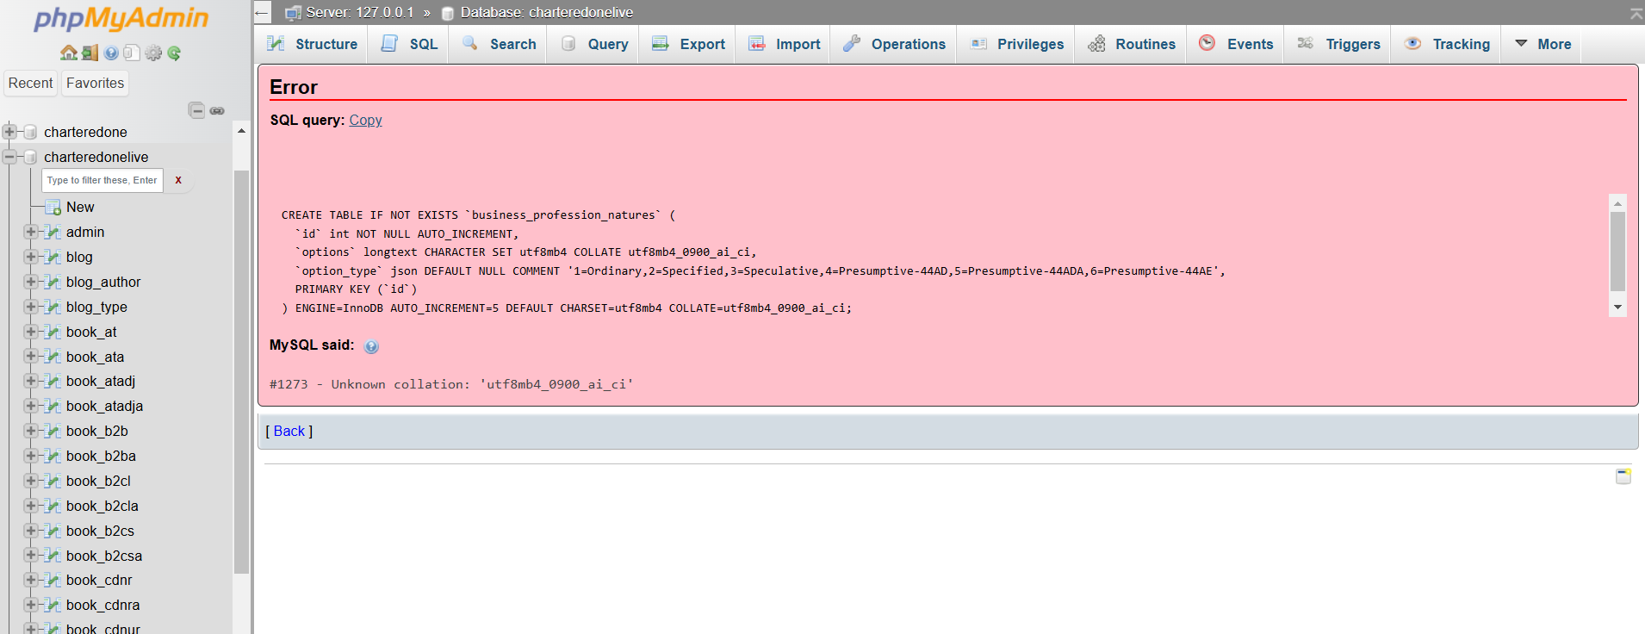Image resolution: width=1645 pixels, height=634 pixels.
Task: Switch to the Import tab
Action: [x=785, y=44]
